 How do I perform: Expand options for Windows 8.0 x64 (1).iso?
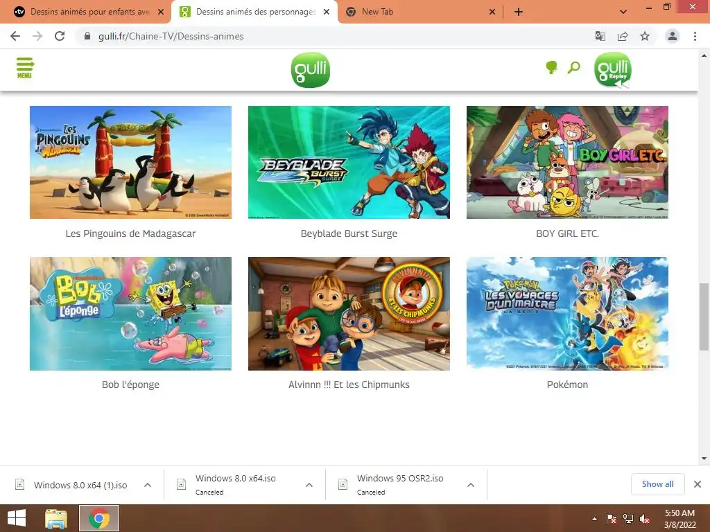pyautogui.click(x=148, y=485)
